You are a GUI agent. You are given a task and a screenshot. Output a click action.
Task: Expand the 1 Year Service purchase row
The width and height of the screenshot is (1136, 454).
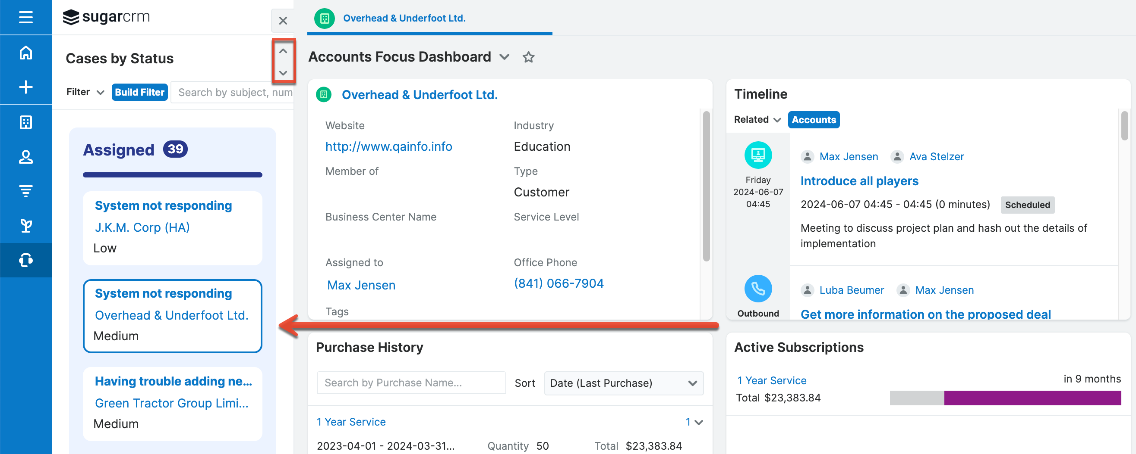698,422
